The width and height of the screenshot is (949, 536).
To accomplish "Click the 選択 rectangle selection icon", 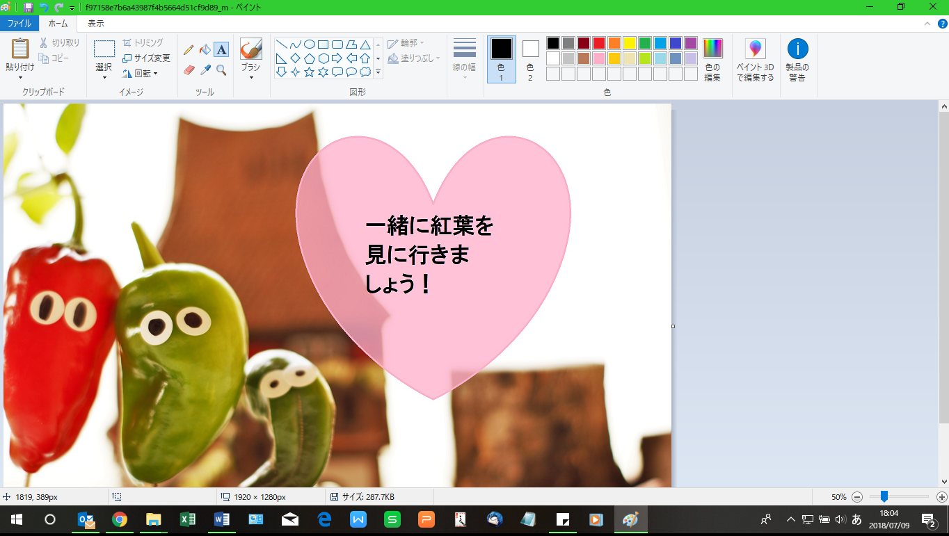I will (x=104, y=49).
